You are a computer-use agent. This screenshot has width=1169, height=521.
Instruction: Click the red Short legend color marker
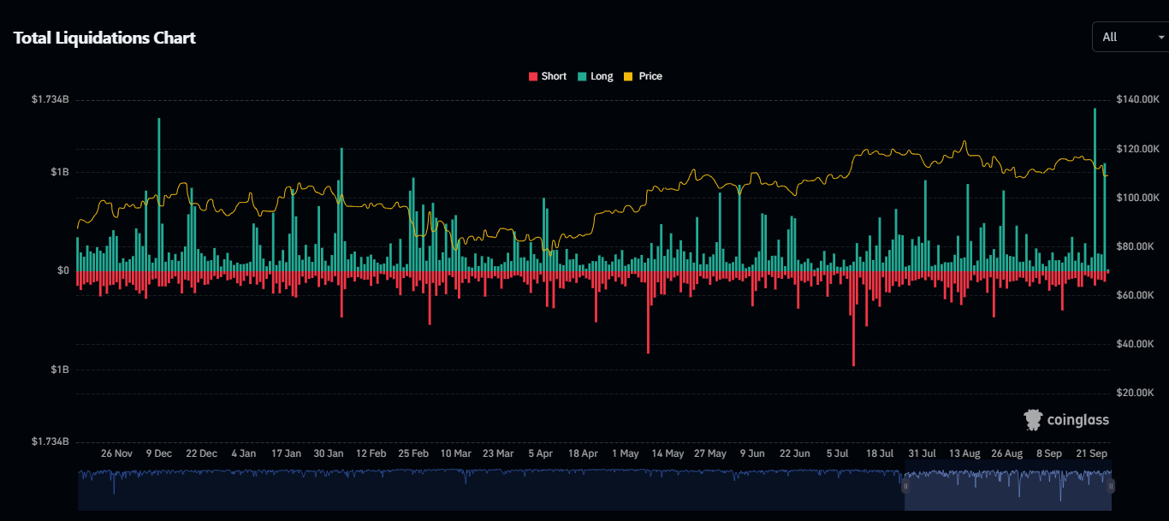pos(533,76)
